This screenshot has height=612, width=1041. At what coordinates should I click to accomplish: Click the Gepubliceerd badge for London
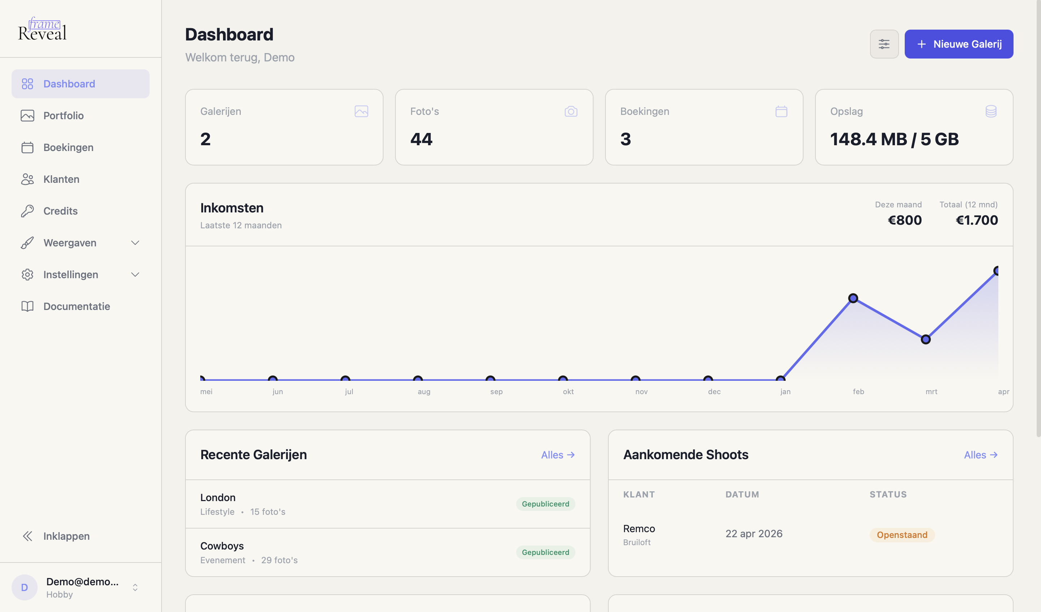coord(545,504)
